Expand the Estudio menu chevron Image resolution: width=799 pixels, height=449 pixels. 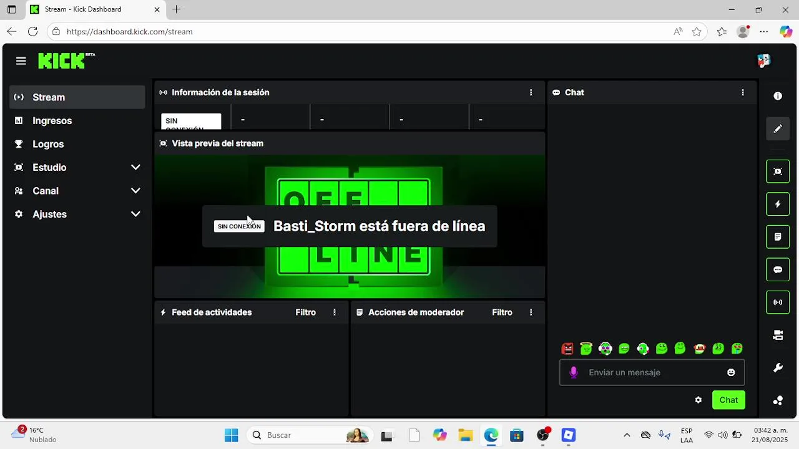(x=135, y=167)
